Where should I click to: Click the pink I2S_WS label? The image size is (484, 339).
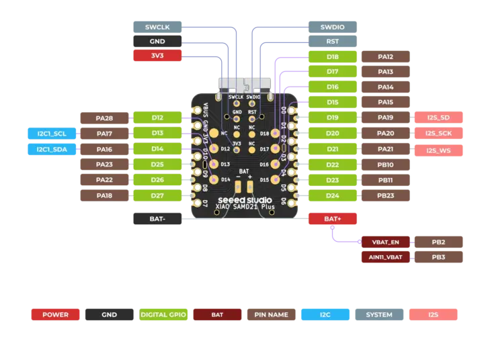[438, 150]
